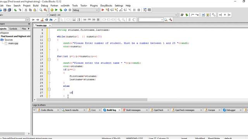248x139 pixels.
Task: Click the Save file icon
Action: coord(5,10)
